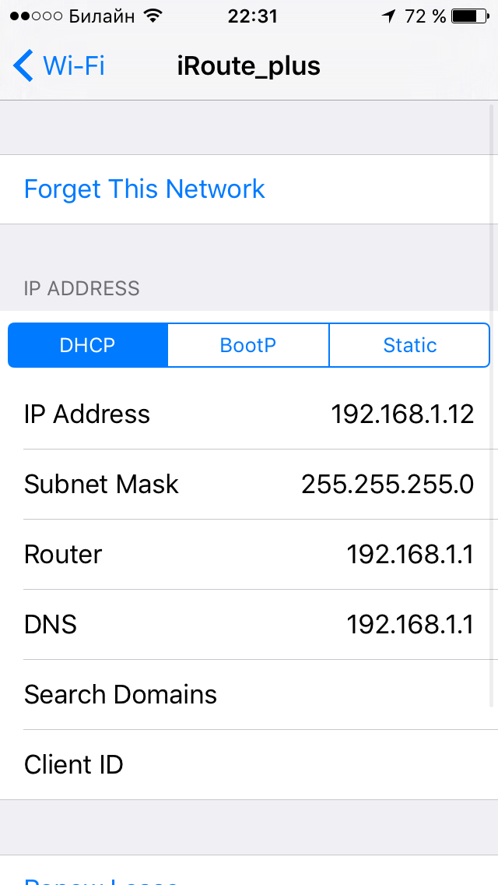Tap the Client ID field
The image size is (498, 885).
tap(249, 765)
